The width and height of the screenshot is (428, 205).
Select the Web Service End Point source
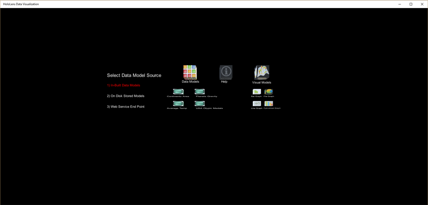coord(125,106)
